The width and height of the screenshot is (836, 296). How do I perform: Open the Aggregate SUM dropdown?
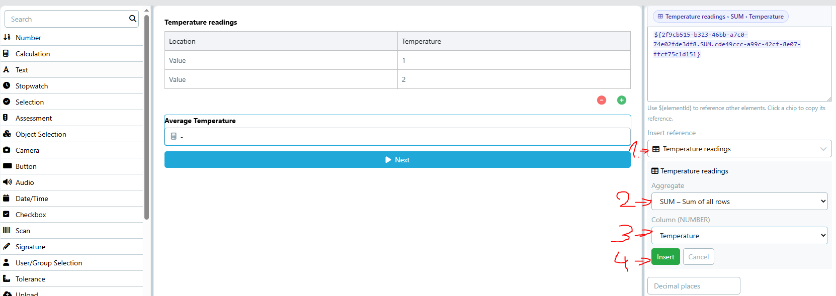pyautogui.click(x=739, y=202)
